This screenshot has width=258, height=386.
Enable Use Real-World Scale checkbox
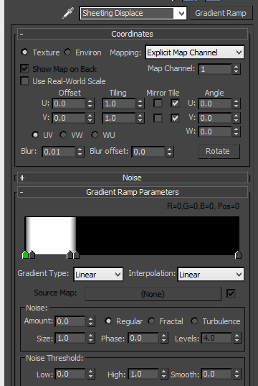click(x=24, y=81)
